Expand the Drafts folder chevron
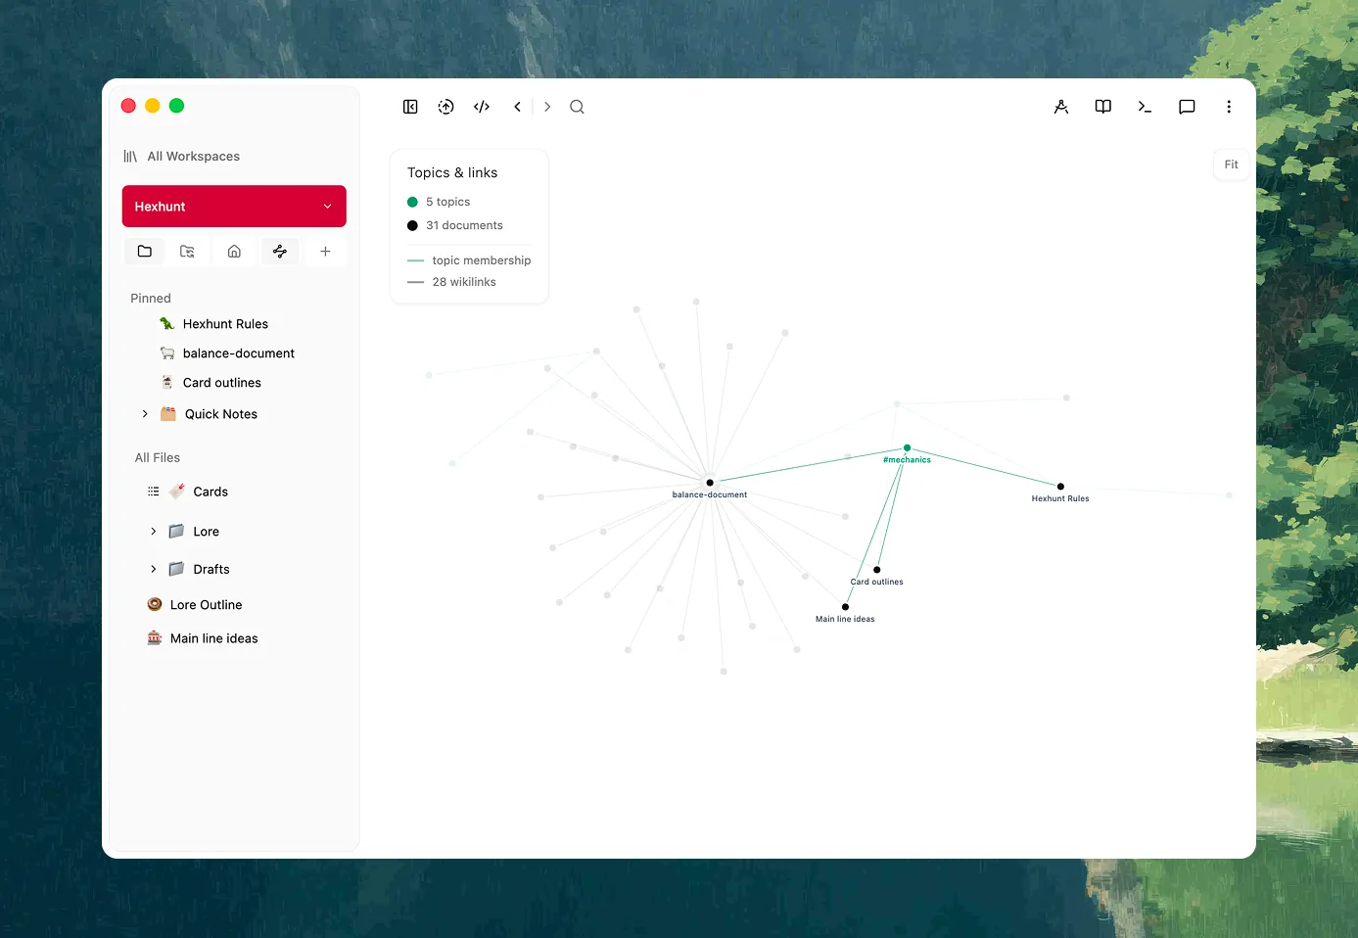The image size is (1358, 938). tap(153, 569)
